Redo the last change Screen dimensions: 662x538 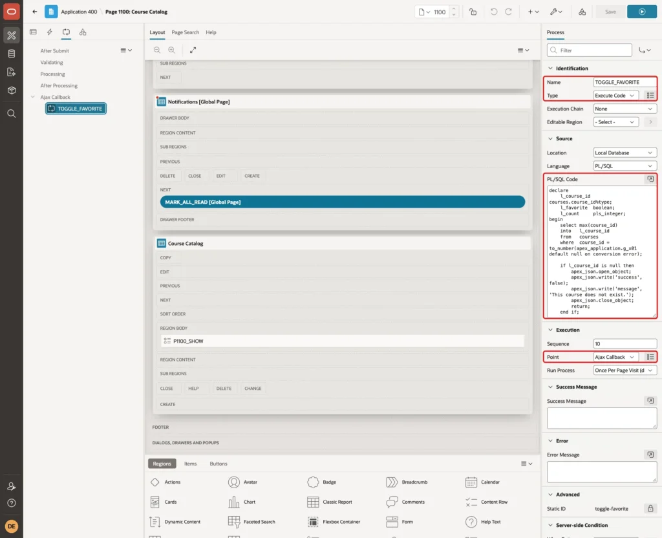click(509, 12)
